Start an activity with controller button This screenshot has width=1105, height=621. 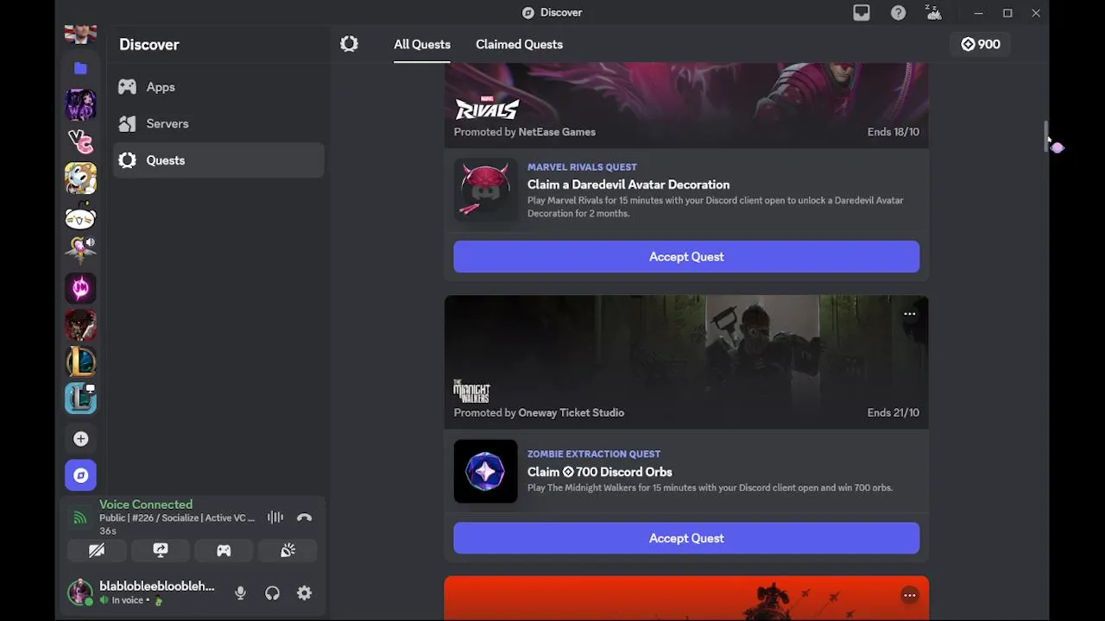point(224,550)
